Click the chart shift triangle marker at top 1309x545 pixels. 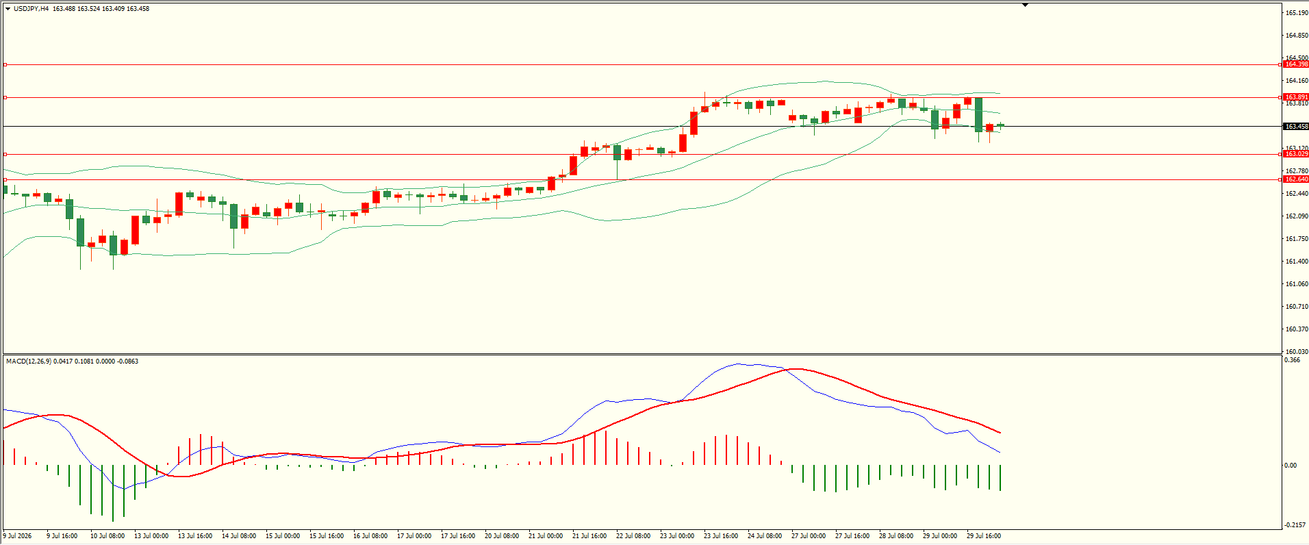coord(1026,5)
